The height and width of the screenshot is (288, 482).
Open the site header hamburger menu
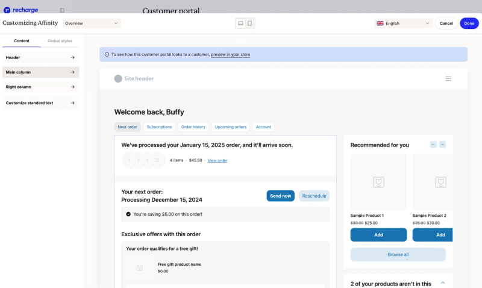coord(448,79)
